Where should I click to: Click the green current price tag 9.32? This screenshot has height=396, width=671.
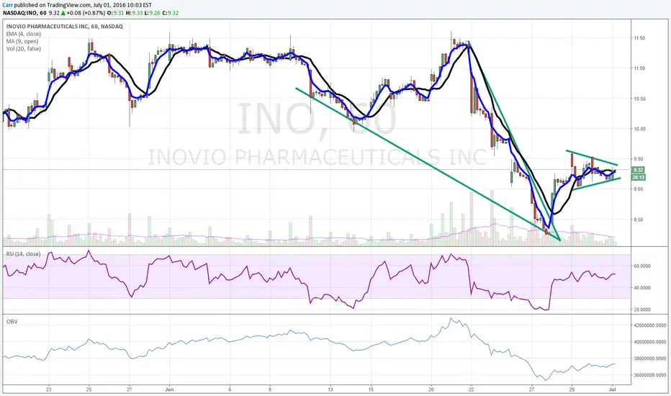638,170
